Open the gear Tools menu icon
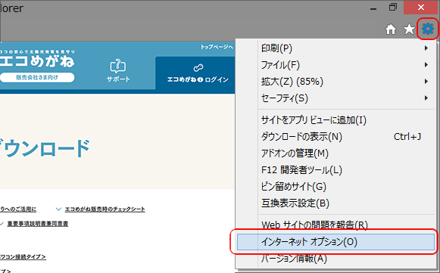440x273 pixels. coord(428,29)
